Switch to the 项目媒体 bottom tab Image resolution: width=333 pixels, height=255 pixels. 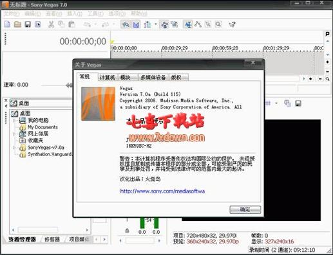click(x=79, y=239)
